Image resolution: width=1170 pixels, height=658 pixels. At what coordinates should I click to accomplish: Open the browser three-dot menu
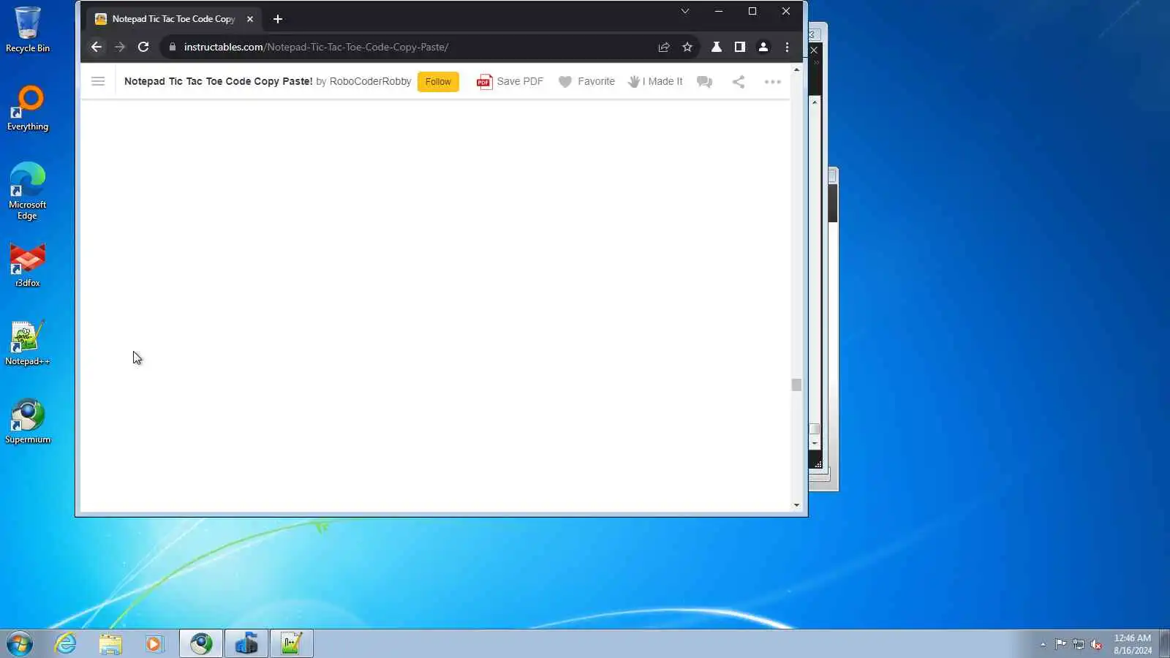788,47
